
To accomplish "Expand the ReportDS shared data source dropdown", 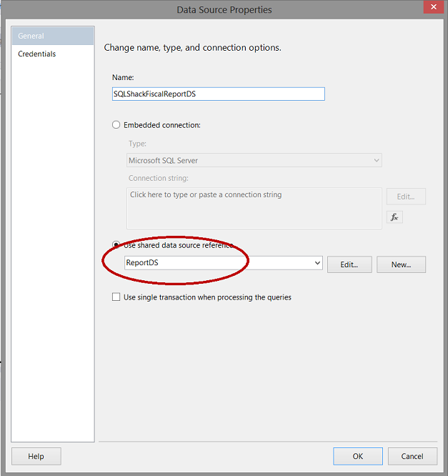I will click(318, 264).
